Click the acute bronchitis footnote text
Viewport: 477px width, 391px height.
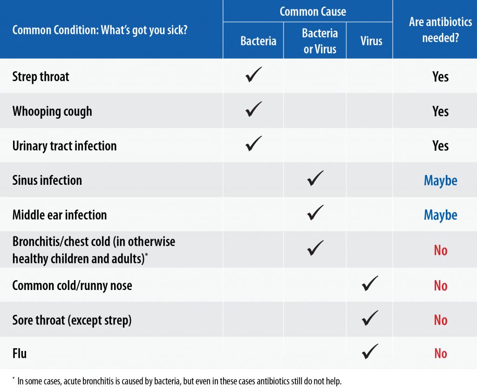[x=179, y=381]
